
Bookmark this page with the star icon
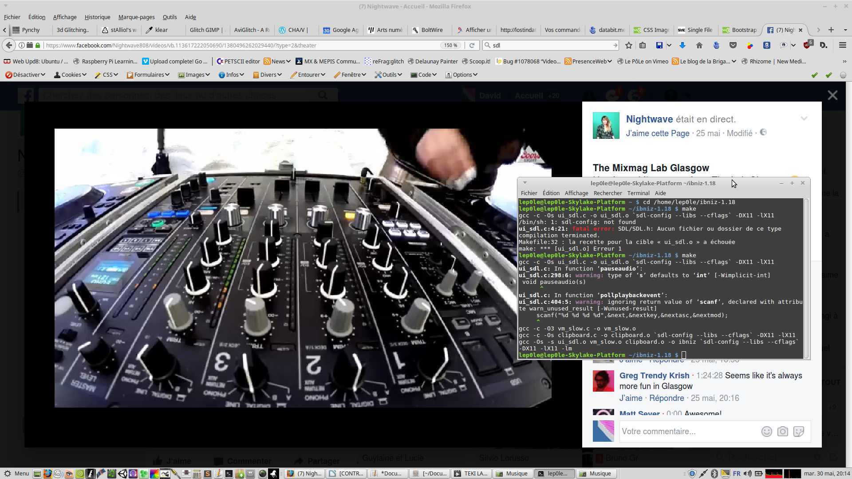point(628,45)
